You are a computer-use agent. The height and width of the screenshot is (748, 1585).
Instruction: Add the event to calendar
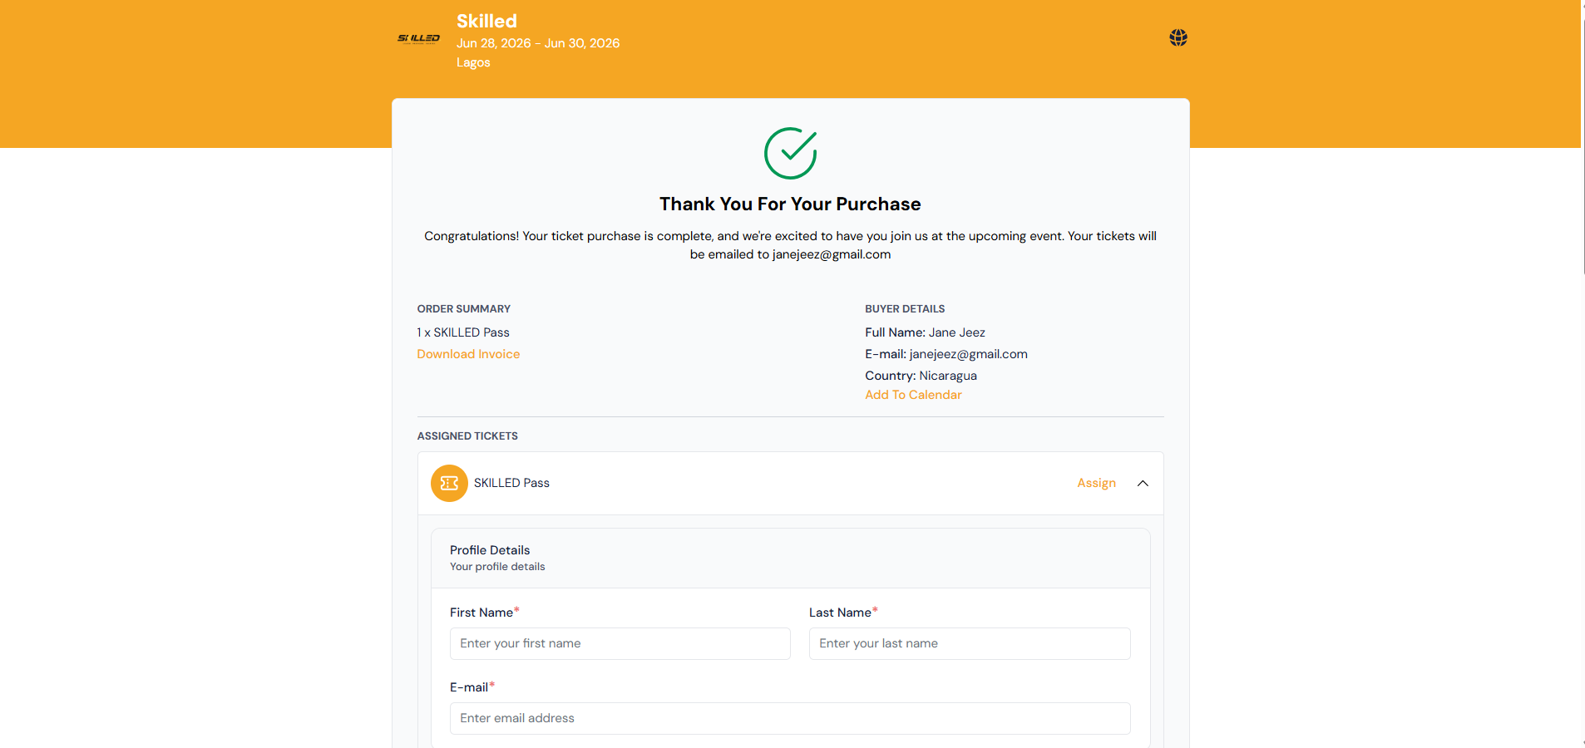[x=913, y=395]
